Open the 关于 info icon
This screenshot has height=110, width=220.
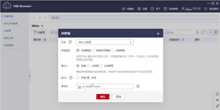tap(152, 9)
